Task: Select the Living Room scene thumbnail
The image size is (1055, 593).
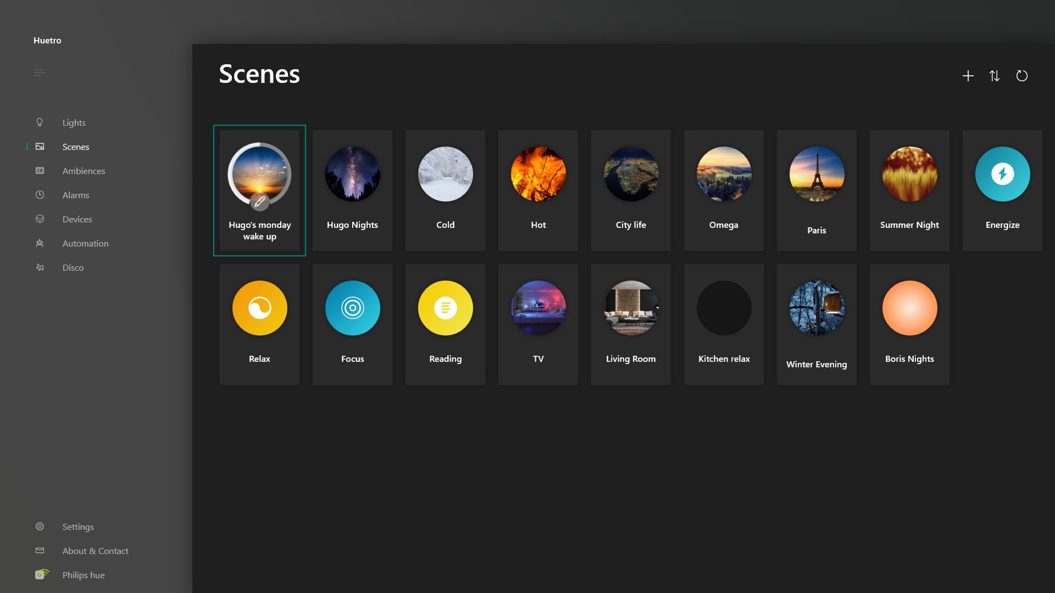Action: (x=631, y=308)
